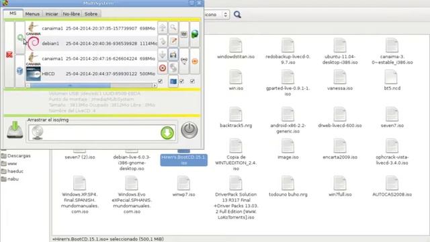Select the todouno buho.nrg file
Image resolution: width=430 pixels, height=242 pixels.
click(288, 187)
